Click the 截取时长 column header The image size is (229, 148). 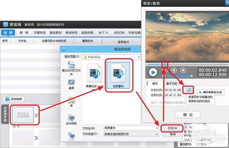88,41
